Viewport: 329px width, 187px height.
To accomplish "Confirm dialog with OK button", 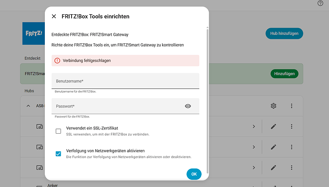I will (194, 174).
